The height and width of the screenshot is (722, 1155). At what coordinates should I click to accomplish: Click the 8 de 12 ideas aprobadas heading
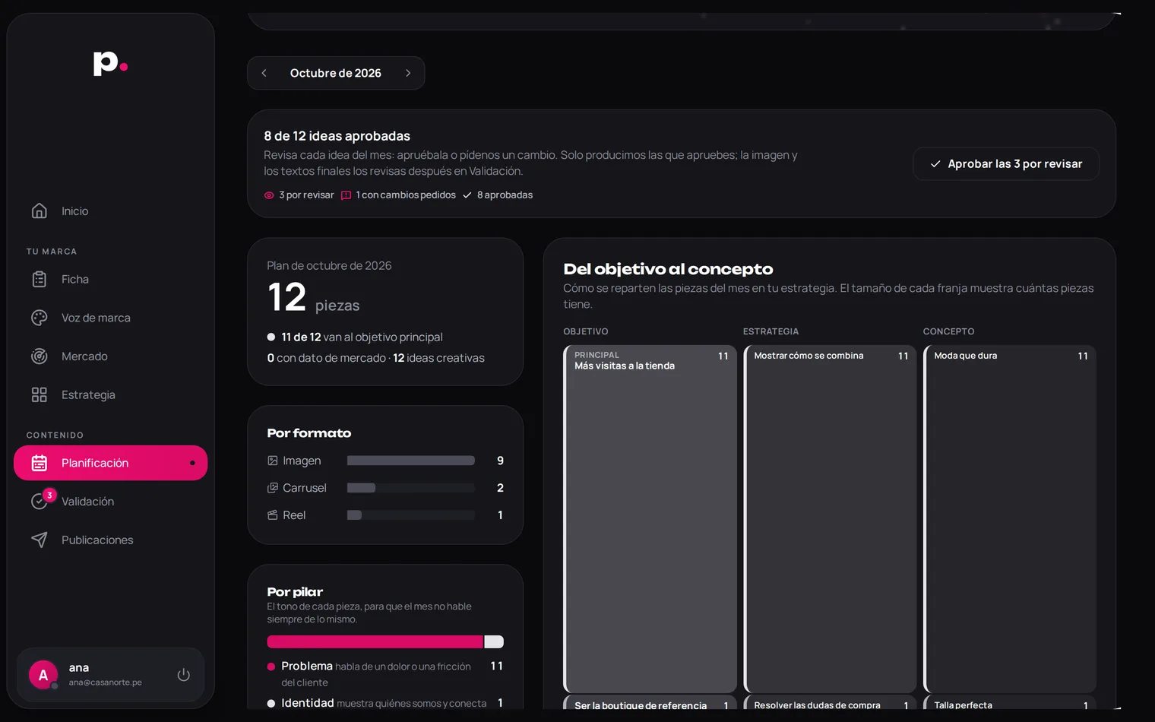tap(337, 136)
